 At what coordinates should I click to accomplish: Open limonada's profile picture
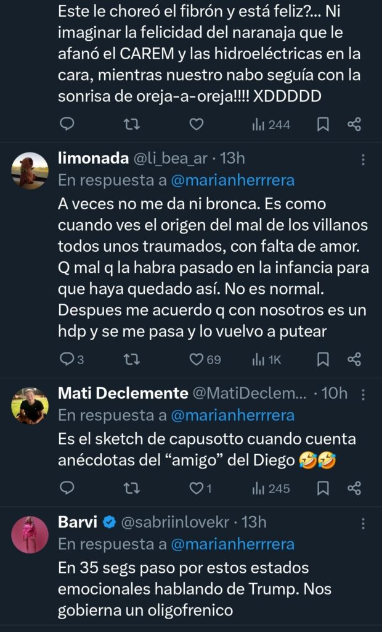[x=30, y=170]
